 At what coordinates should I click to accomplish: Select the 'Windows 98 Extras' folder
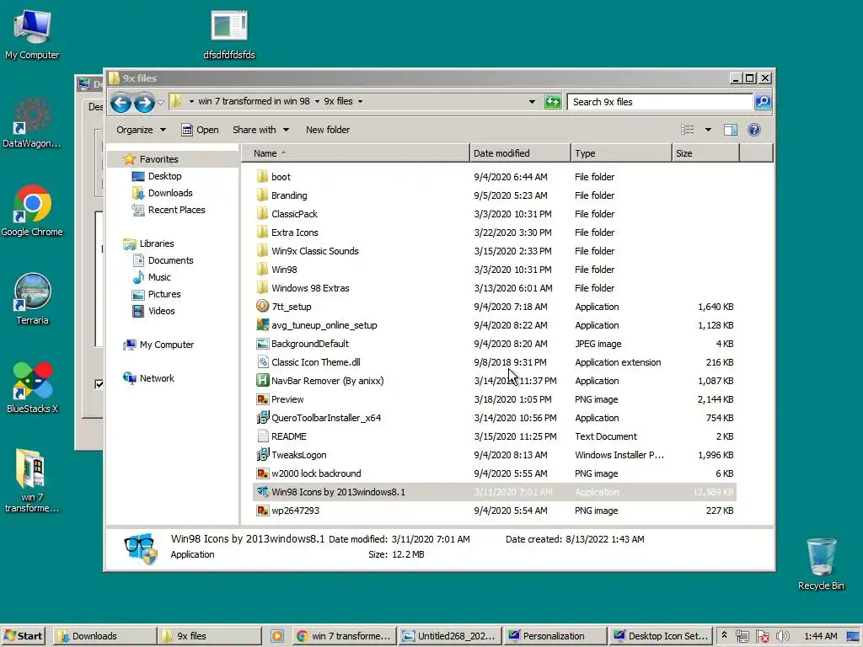(x=310, y=288)
